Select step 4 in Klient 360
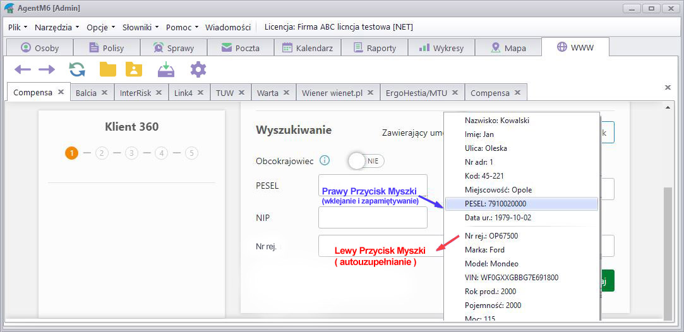Viewport: 684px width, 332px height. tap(162, 153)
